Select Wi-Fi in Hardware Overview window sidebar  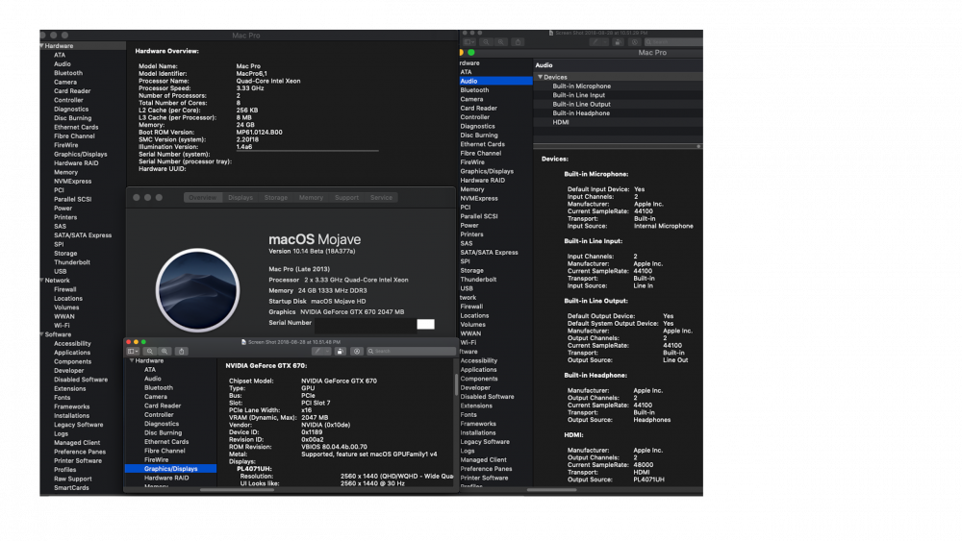pyautogui.click(x=62, y=326)
